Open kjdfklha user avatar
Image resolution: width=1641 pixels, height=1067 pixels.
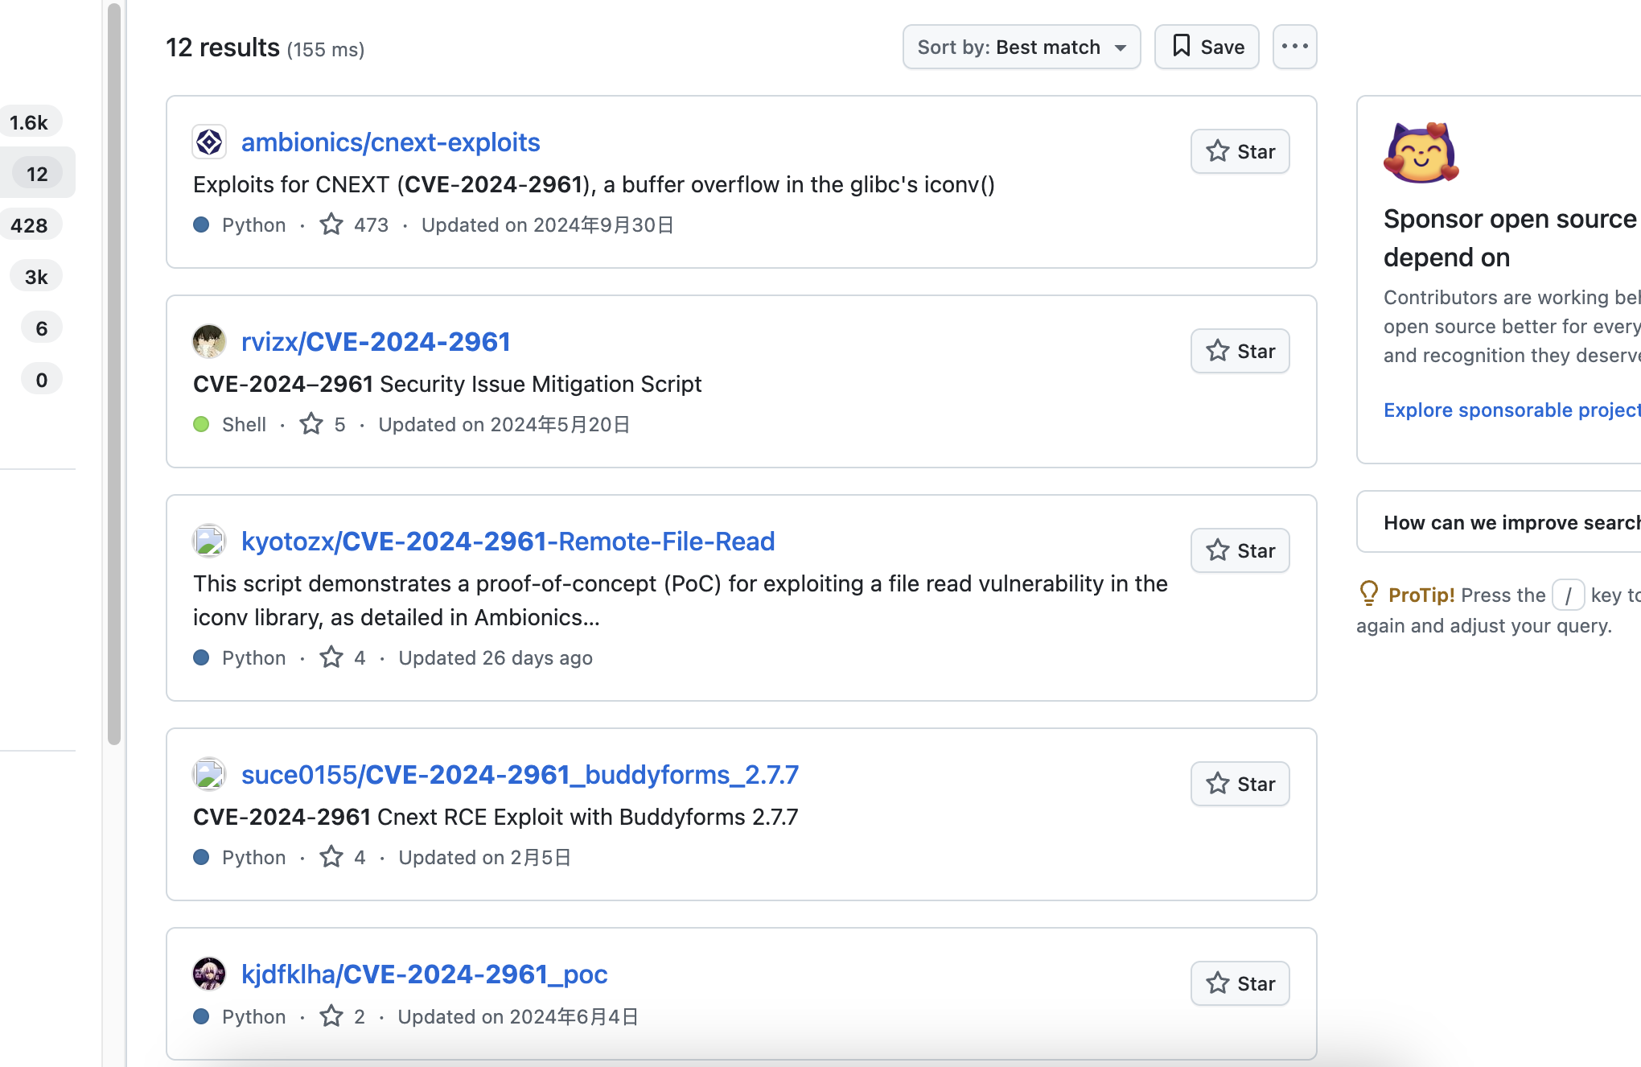(209, 974)
